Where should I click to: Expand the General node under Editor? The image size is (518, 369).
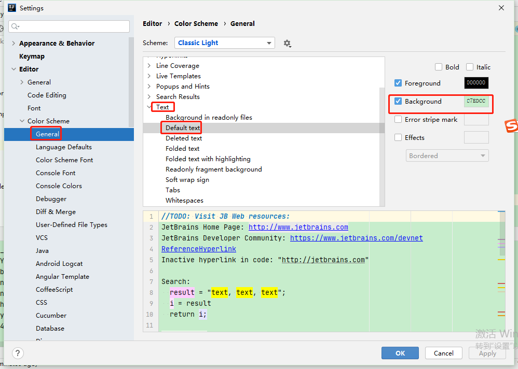click(x=22, y=82)
